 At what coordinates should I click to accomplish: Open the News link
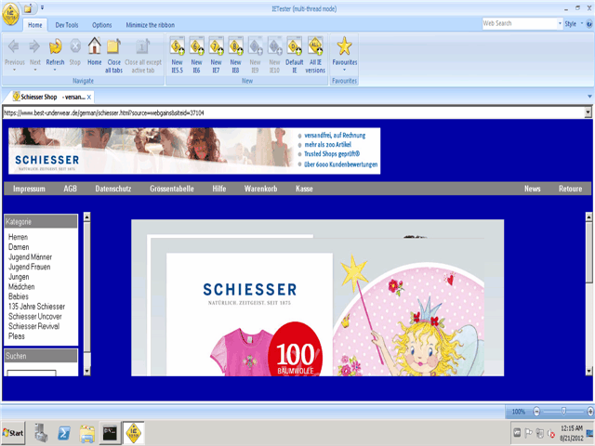pyautogui.click(x=533, y=189)
